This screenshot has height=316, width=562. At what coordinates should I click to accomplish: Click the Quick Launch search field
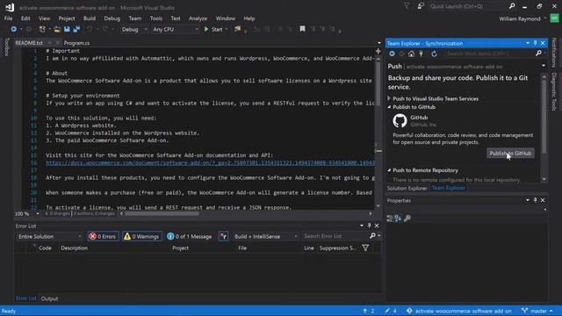(468, 6)
